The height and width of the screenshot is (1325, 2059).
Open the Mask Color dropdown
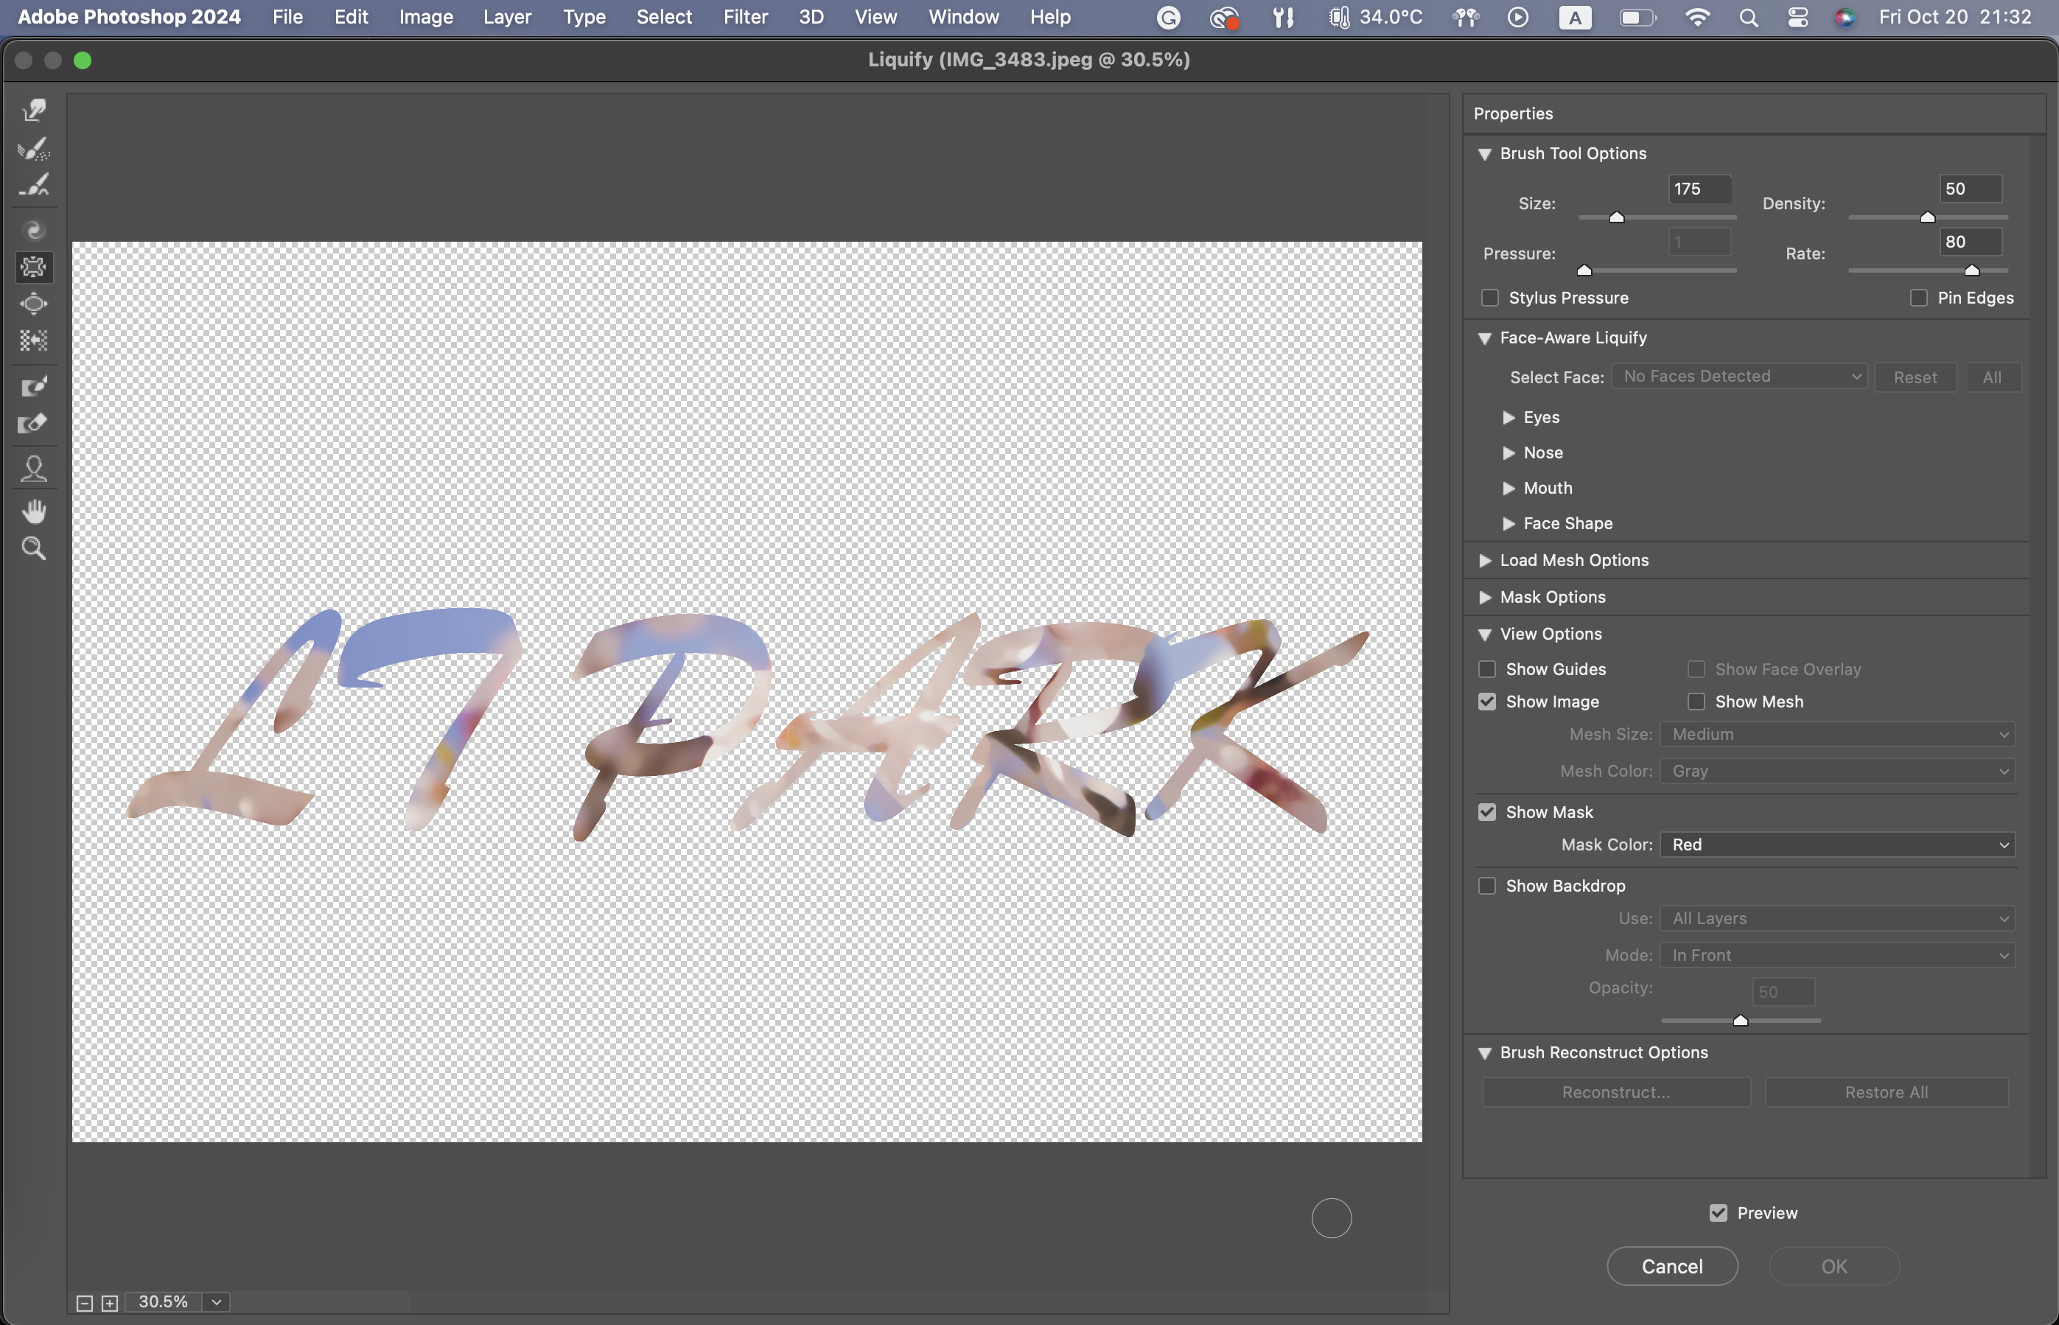click(1837, 845)
